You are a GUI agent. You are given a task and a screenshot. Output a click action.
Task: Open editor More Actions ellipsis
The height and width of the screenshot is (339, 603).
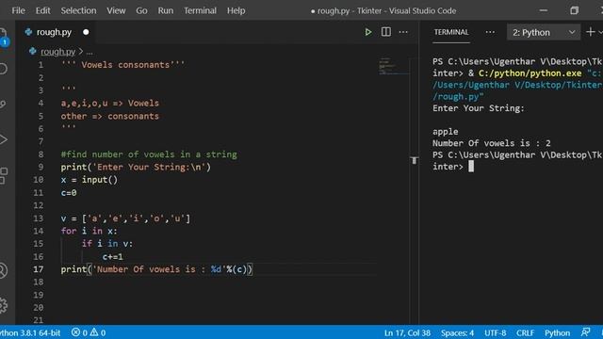tap(403, 32)
